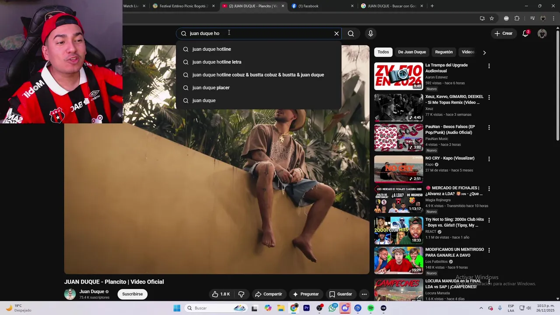
Task: Show more filter chips with the right arrow
Action: (484, 52)
